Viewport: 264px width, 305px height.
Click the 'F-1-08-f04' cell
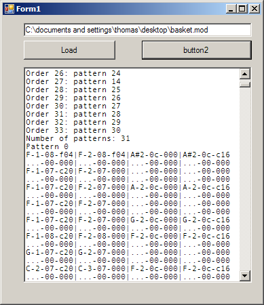tap(50, 155)
